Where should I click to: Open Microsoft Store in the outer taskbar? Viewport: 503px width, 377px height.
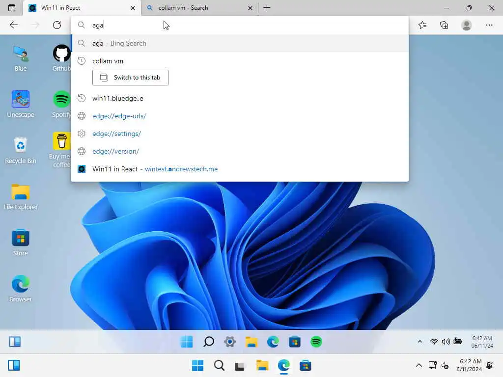(x=305, y=365)
